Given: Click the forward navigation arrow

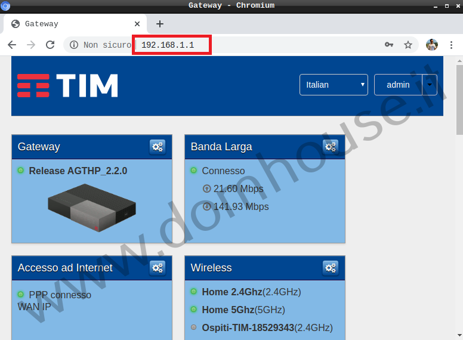Looking at the screenshot, I should 30,45.
